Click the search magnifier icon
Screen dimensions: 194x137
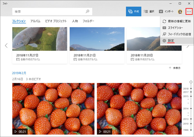click(x=87, y=11)
